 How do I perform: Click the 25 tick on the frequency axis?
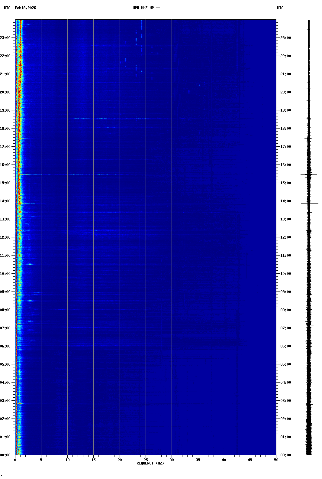click(x=146, y=460)
